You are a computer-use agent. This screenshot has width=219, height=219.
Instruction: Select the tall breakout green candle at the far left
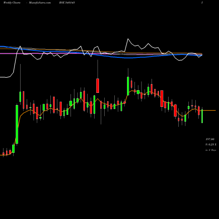17,124
